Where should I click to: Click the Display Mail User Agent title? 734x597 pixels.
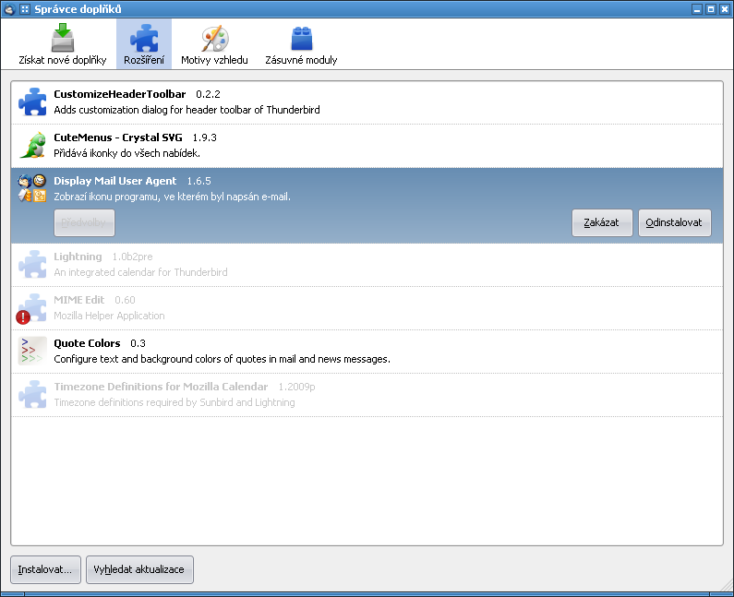115,181
